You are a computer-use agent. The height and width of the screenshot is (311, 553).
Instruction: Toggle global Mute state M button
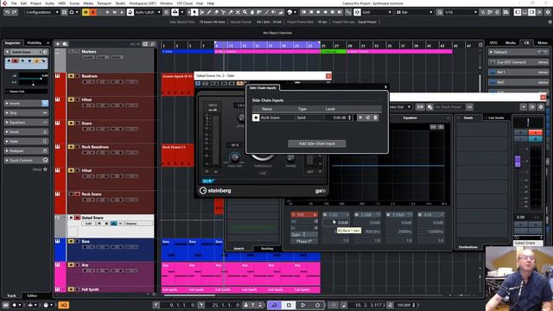86,12
